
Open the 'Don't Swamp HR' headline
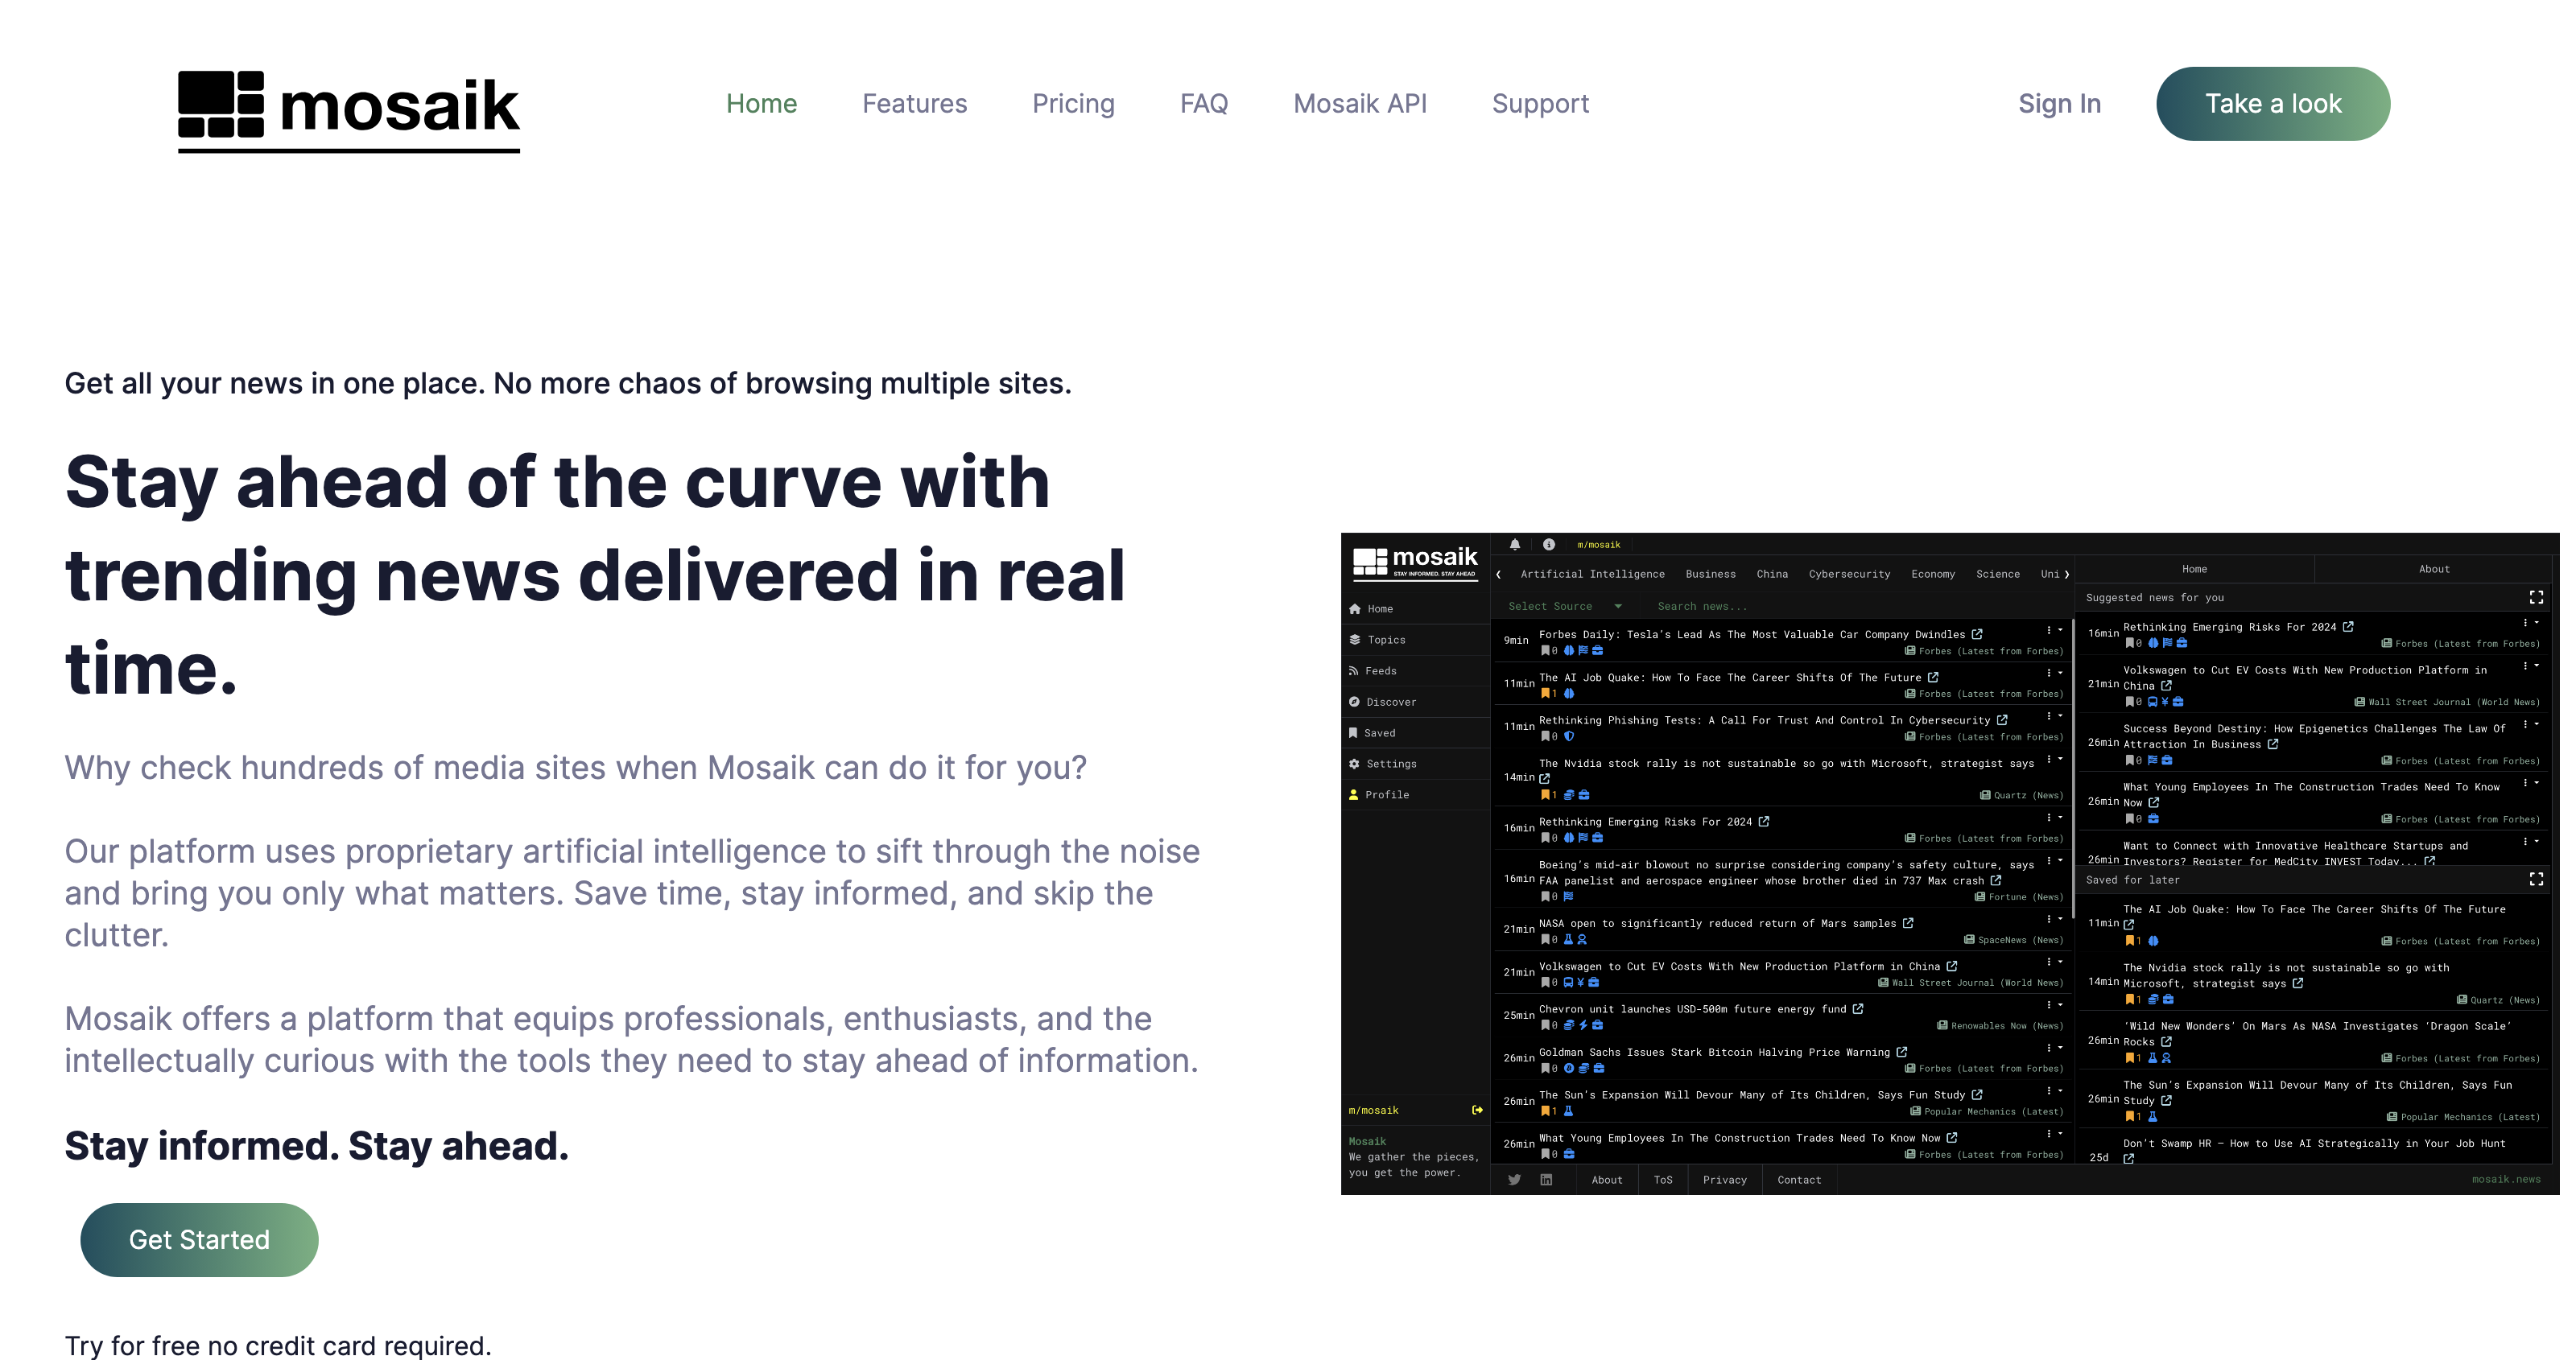(x=2314, y=1144)
